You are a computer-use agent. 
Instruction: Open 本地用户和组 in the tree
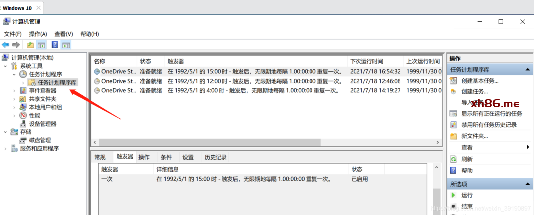coord(45,107)
